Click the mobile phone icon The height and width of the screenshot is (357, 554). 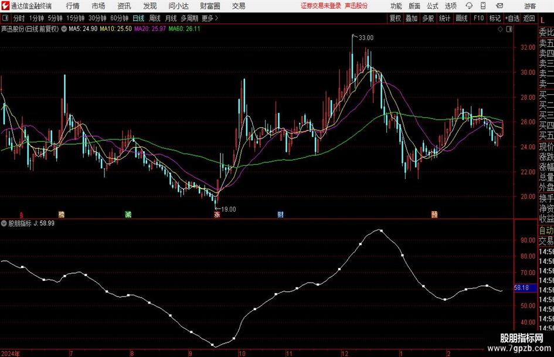[483, 6]
